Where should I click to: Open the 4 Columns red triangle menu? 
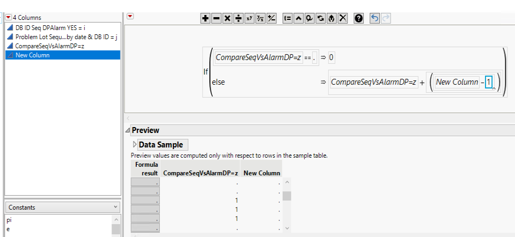coord(8,18)
